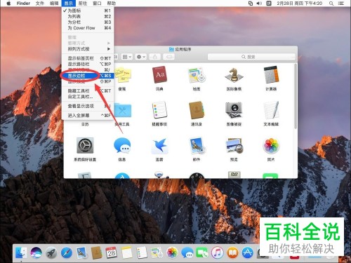Open the Notes app in the dock
The image size is (351, 263).
(126, 252)
